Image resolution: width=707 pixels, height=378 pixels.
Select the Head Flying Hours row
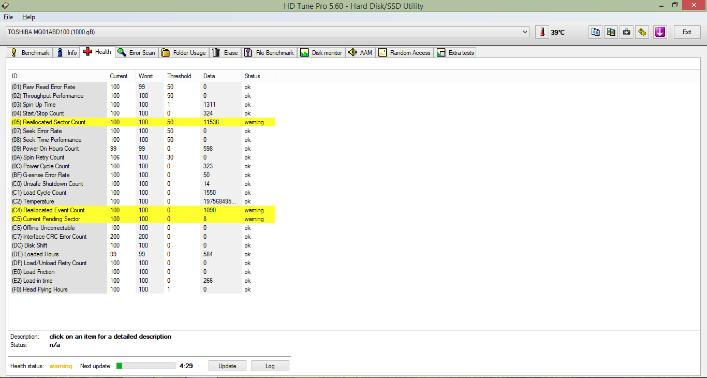tap(143, 289)
